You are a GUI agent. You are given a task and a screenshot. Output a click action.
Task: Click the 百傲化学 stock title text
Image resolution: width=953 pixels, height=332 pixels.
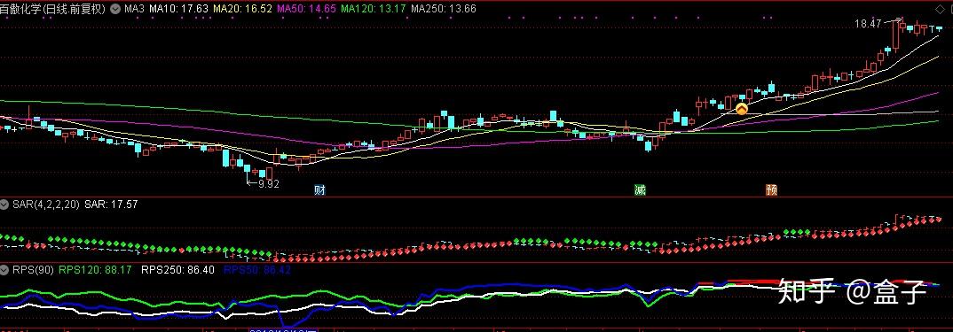[x=53, y=9]
